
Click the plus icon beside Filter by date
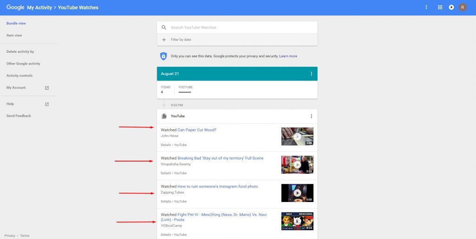pyautogui.click(x=164, y=40)
